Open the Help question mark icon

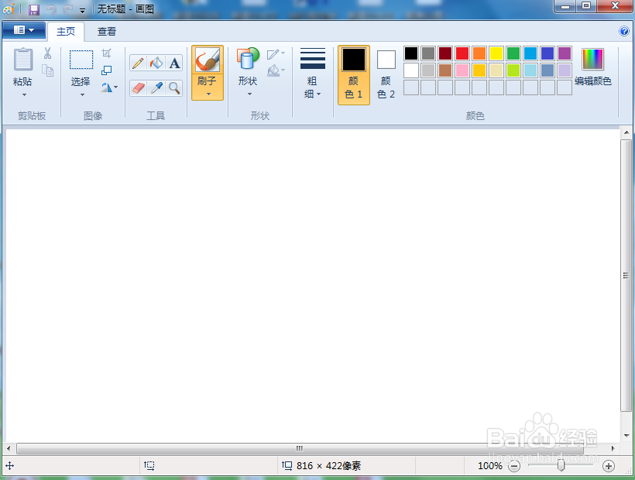pyautogui.click(x=623, y=31)
